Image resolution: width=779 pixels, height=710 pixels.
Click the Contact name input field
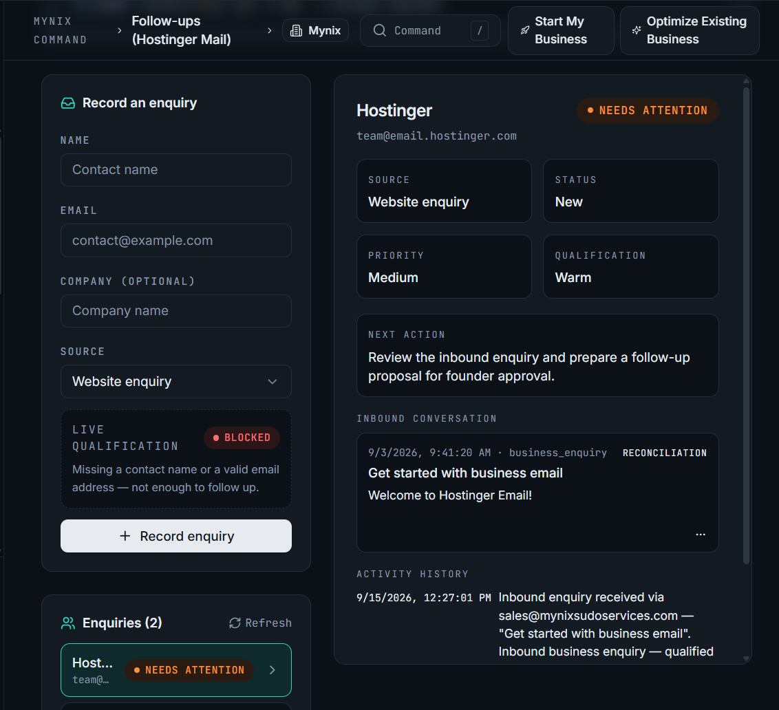(x=176, y=170)
